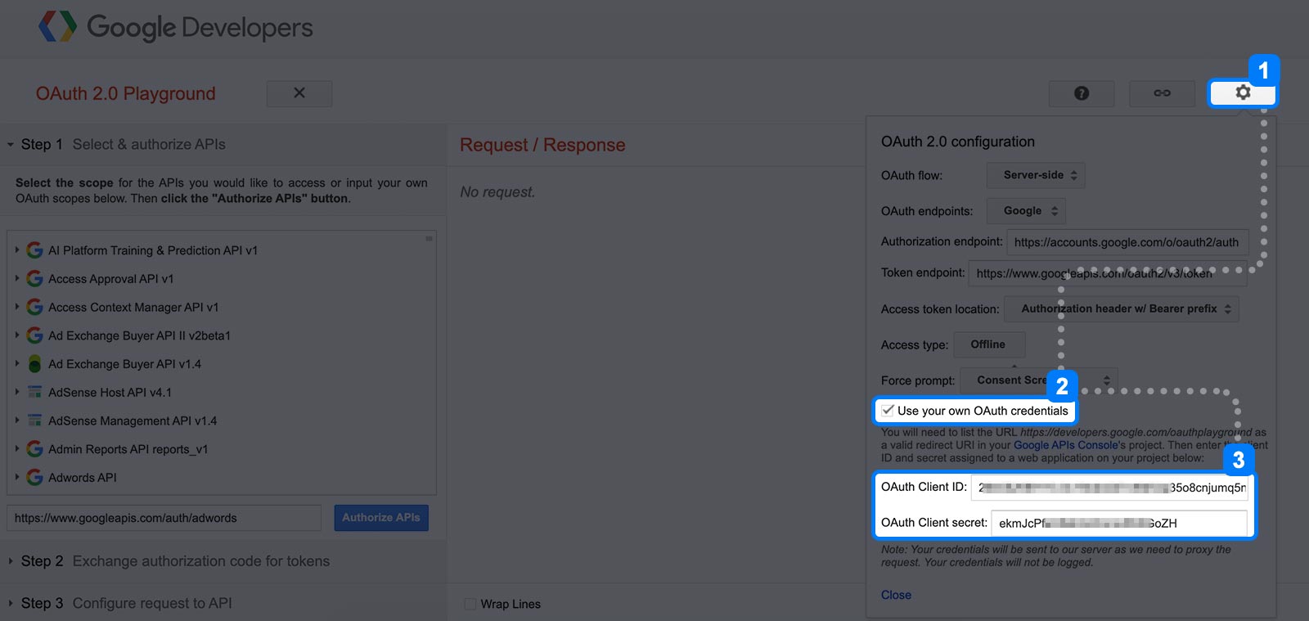
Task: Click the scope input with adwords URL
Action: (164, 518)
